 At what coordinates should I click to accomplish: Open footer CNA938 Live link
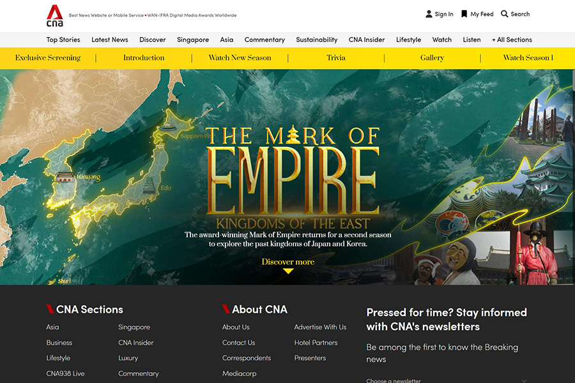click(x=65, y=373)
